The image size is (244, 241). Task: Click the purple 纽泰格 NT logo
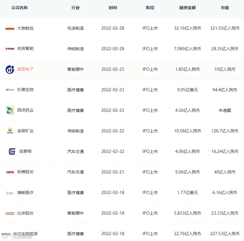(12, 151)
